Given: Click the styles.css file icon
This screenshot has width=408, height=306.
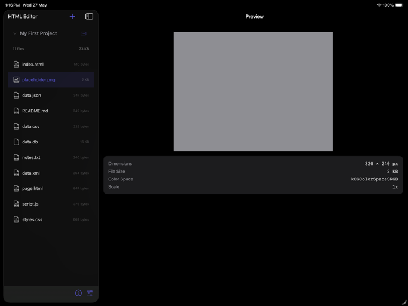Looking at the screenshot, I should click(16, 219).
